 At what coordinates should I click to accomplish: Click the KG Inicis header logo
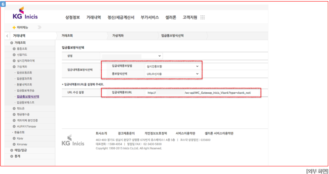[x=25, y=14]
